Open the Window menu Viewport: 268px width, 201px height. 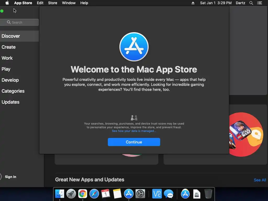point(69,3)
